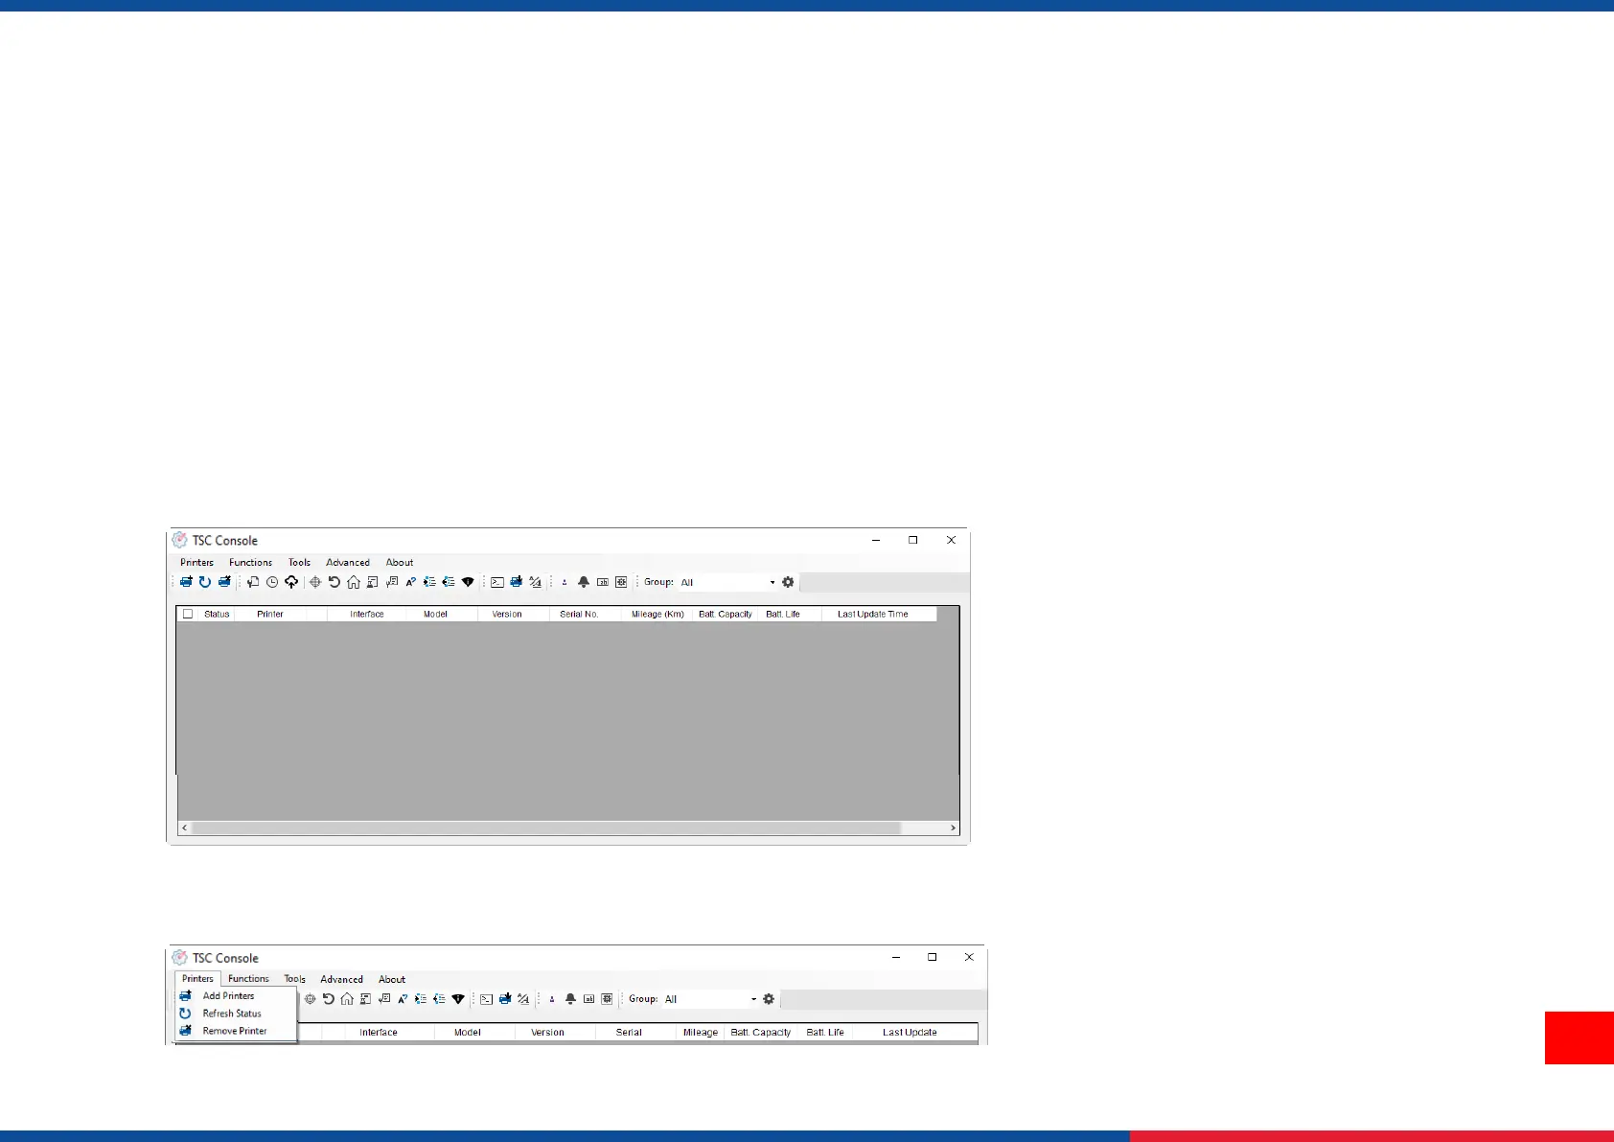The width and height of the screenshot is (1614, 1142).
Task: Click the blue printer icon right of terminal icon, upper window
Action: pyautogui.click(x=516, y=582)
